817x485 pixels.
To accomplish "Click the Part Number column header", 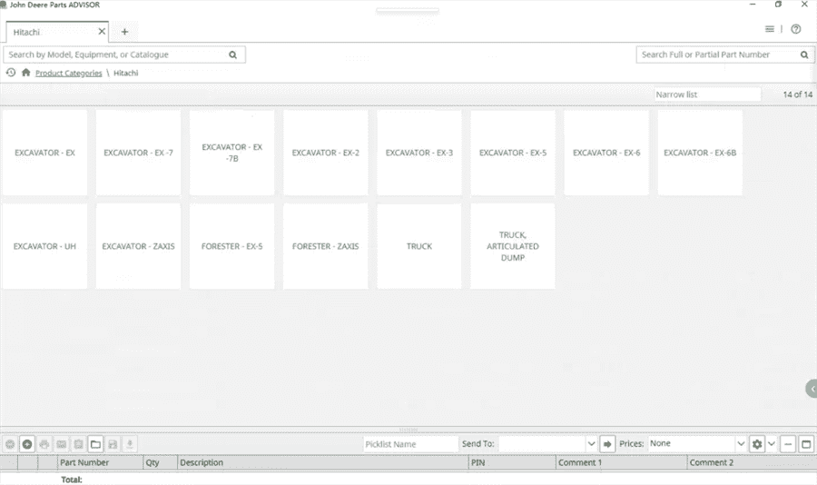I will coord(100,462).
